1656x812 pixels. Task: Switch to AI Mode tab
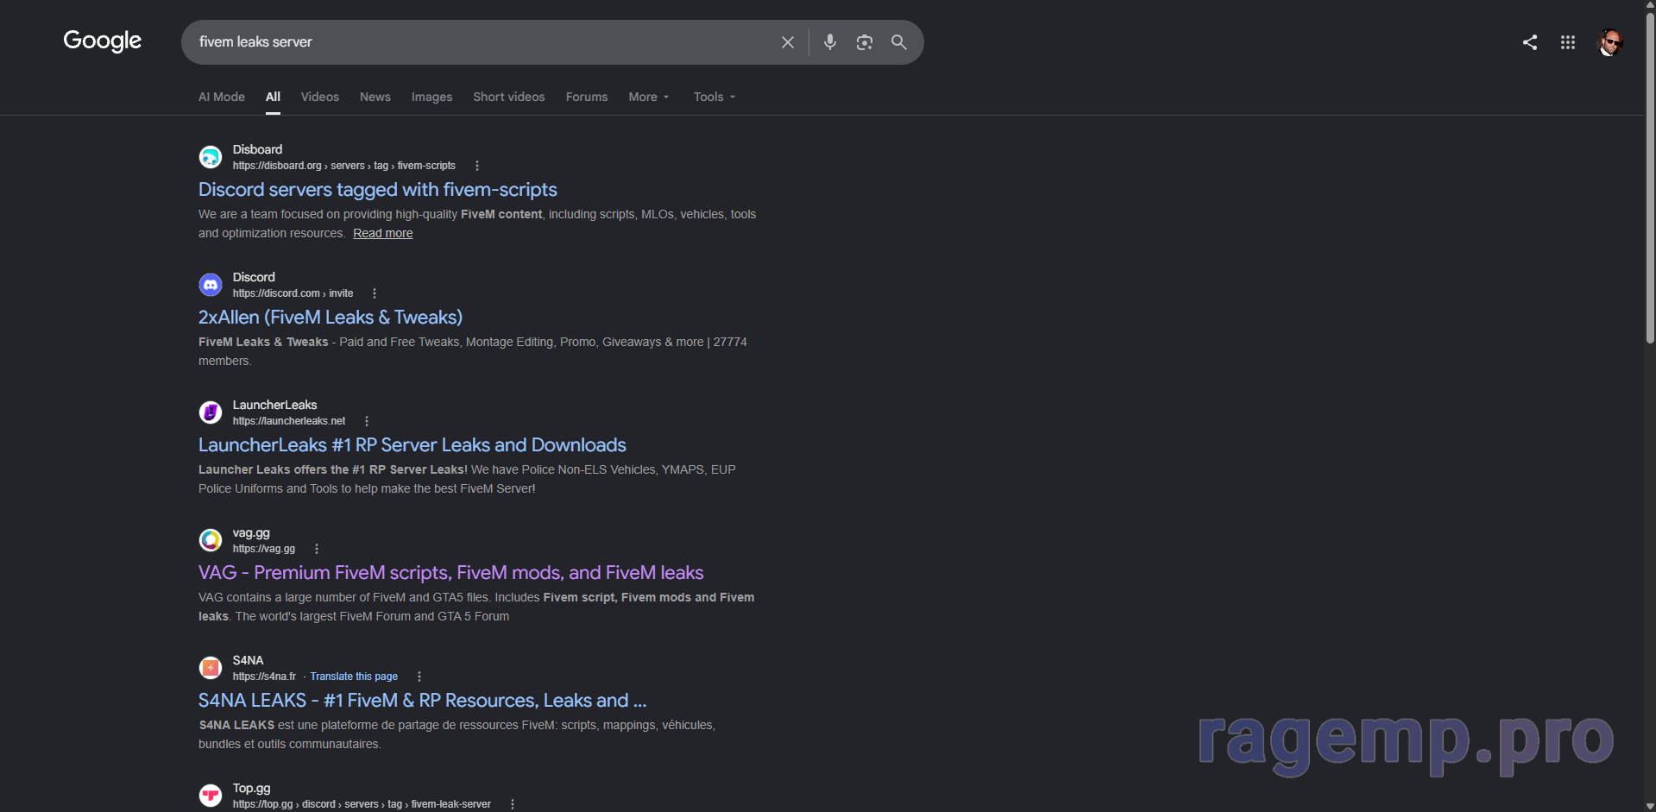tap(222, 97)
